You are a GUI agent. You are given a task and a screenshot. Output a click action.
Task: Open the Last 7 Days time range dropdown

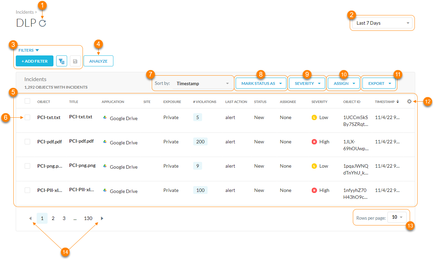(x=382, y=23)
